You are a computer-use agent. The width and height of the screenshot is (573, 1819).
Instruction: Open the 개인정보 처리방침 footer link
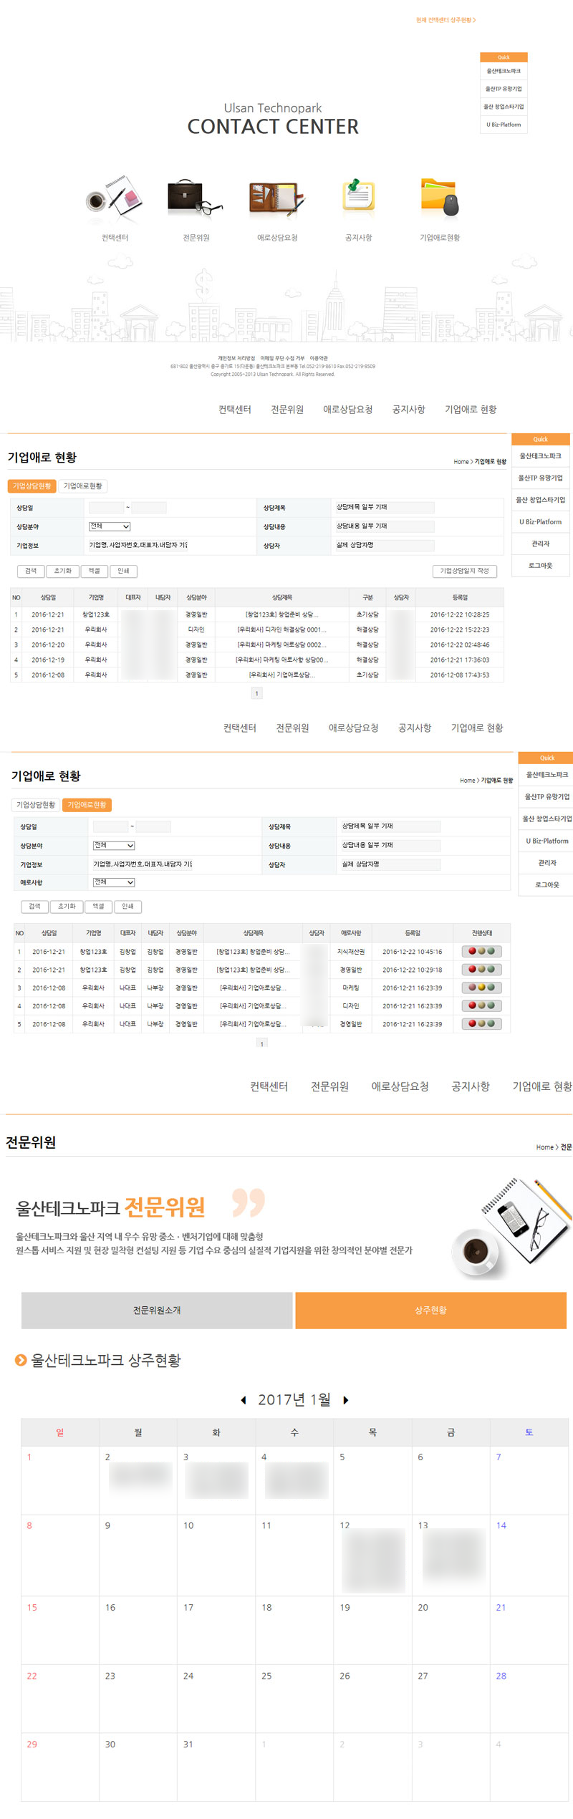click(x=236, y=358)
